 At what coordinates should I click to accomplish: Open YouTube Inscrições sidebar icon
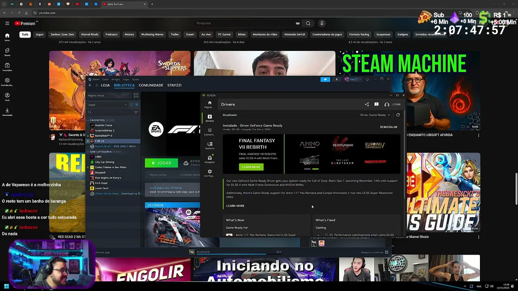(x=7, y=67)
